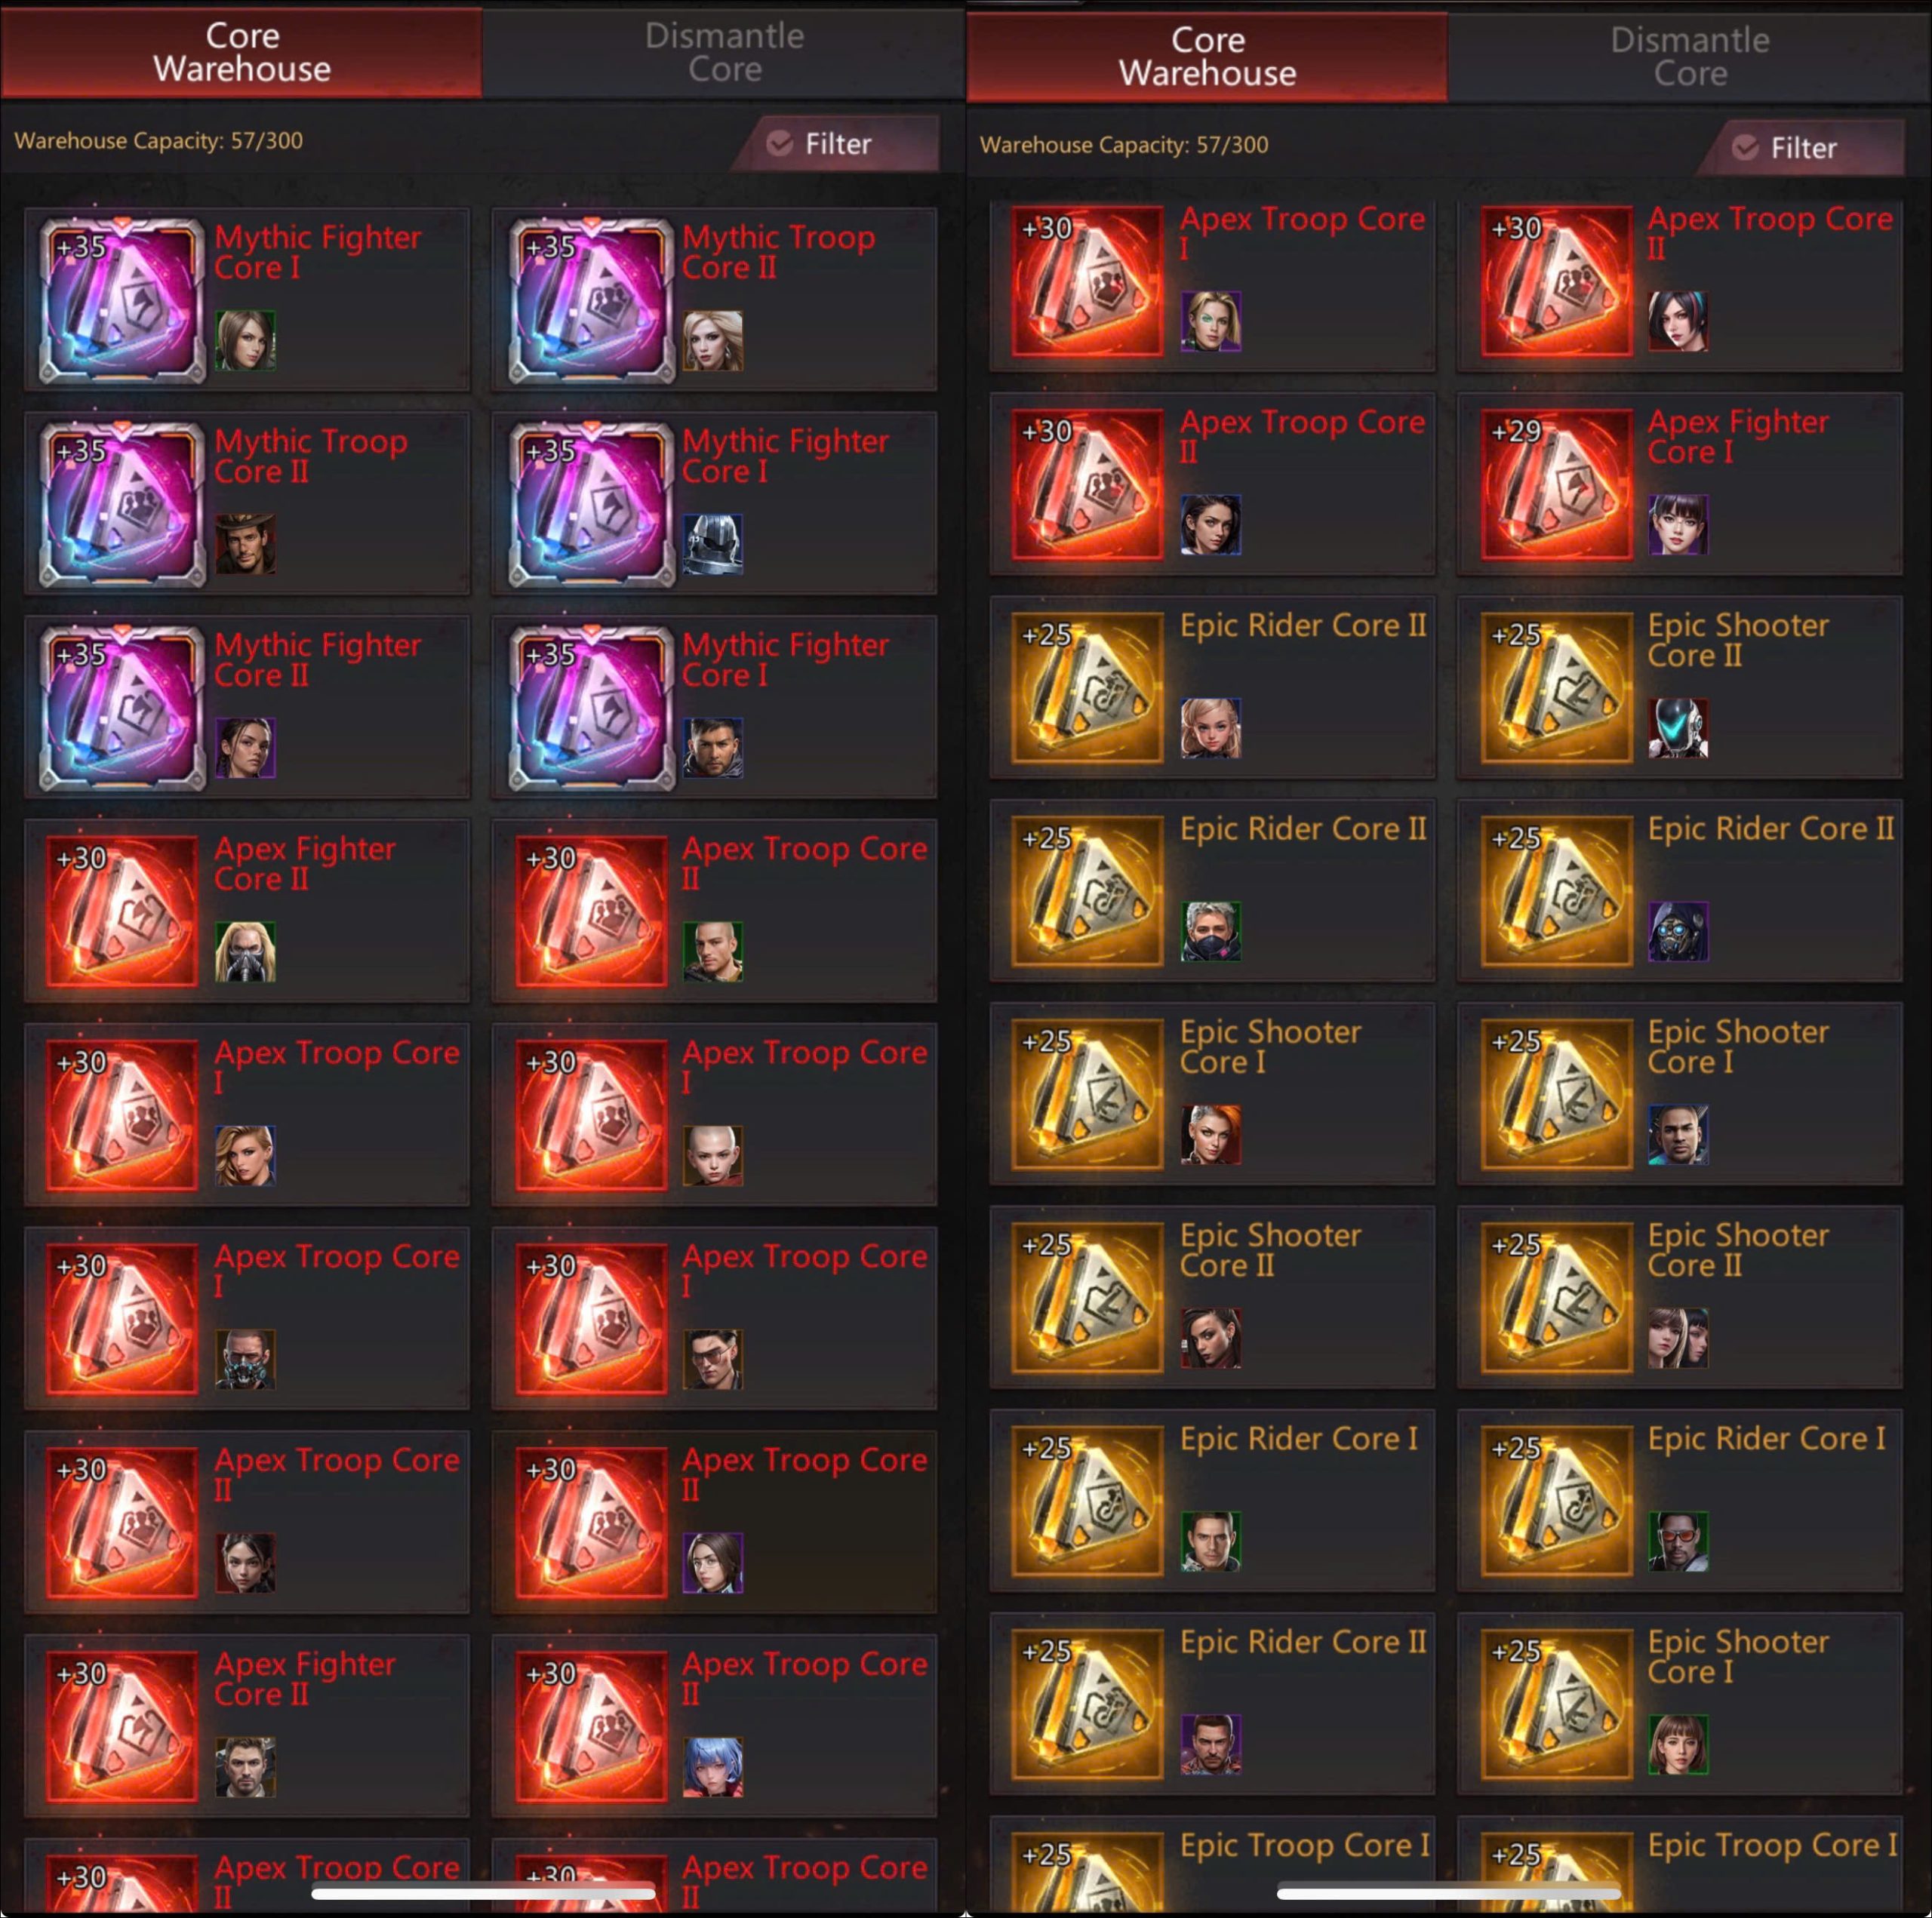The image size is (1932, 1918).
Task: Click the armored knight hero portrait
Action: [x=712, y=544]
